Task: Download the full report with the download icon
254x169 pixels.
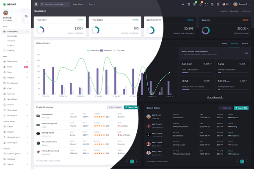Action: point(246,53)
